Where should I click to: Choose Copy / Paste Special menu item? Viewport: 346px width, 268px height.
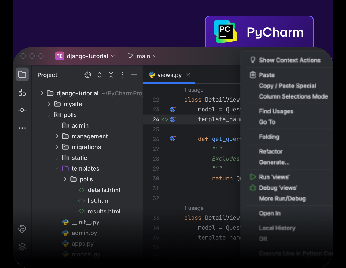point(287,86)
